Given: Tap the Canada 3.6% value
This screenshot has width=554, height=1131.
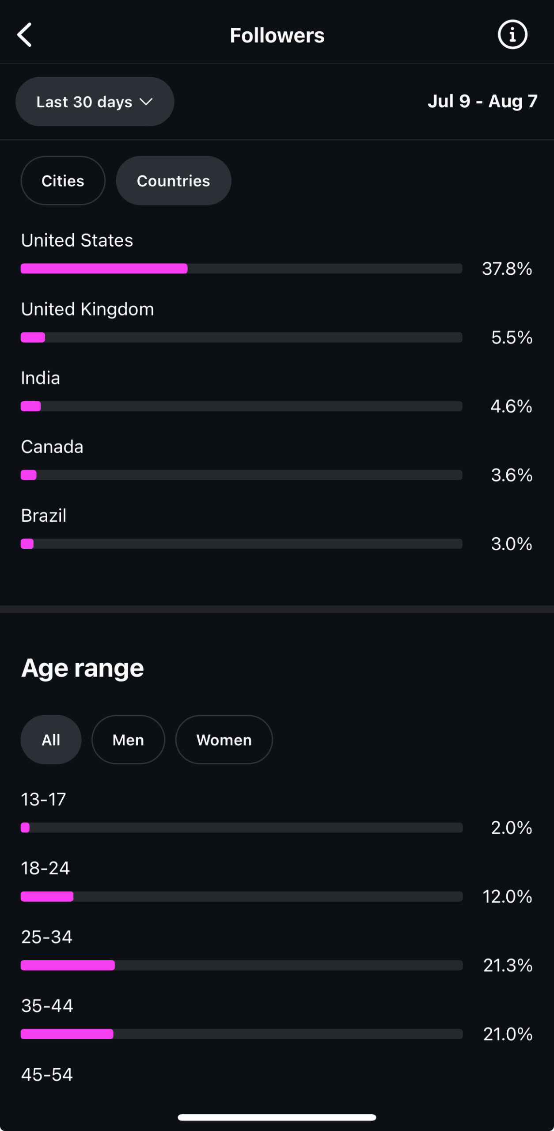Looking at the screenshot, I should [x=512, y=475].
